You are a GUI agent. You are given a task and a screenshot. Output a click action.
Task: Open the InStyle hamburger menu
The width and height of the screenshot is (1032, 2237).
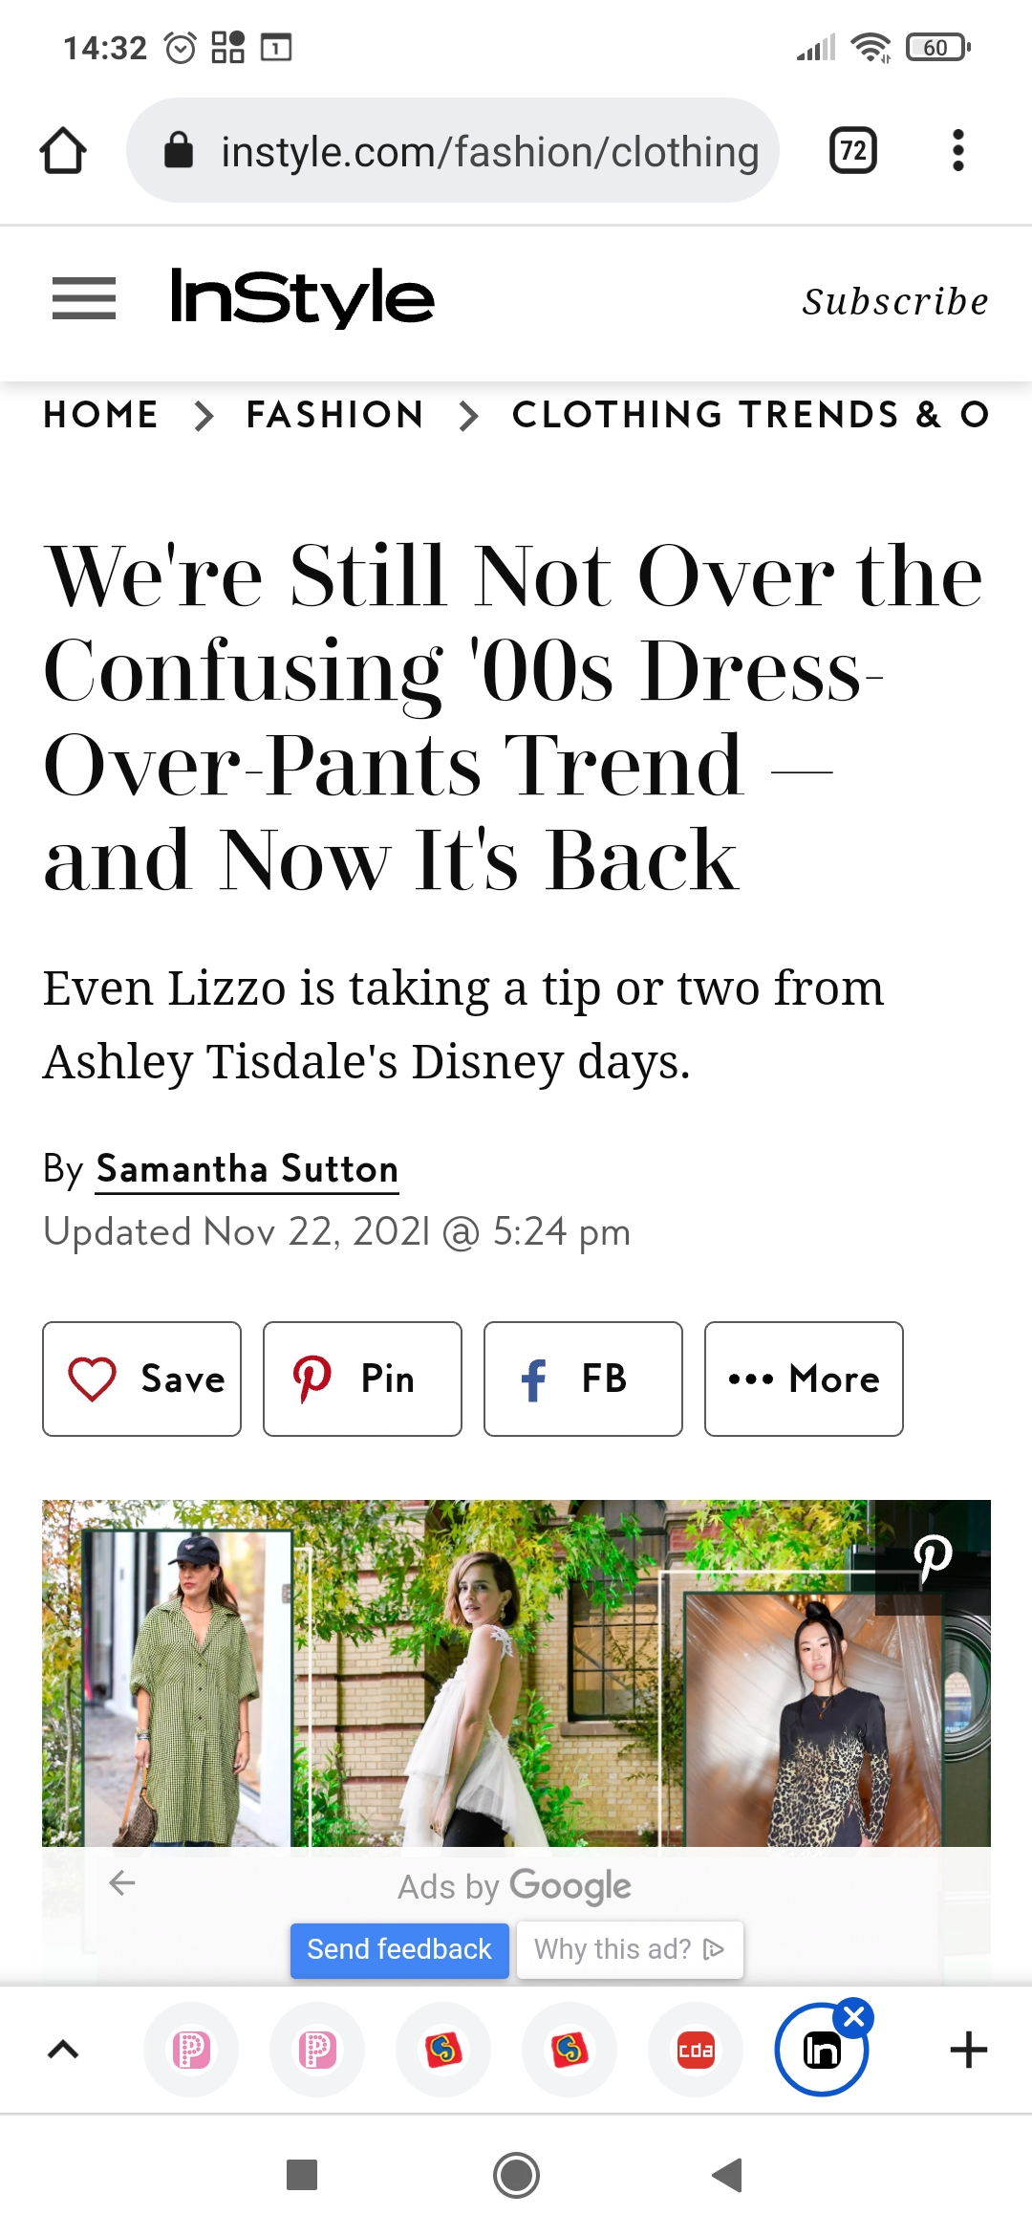tap(84, 298)
